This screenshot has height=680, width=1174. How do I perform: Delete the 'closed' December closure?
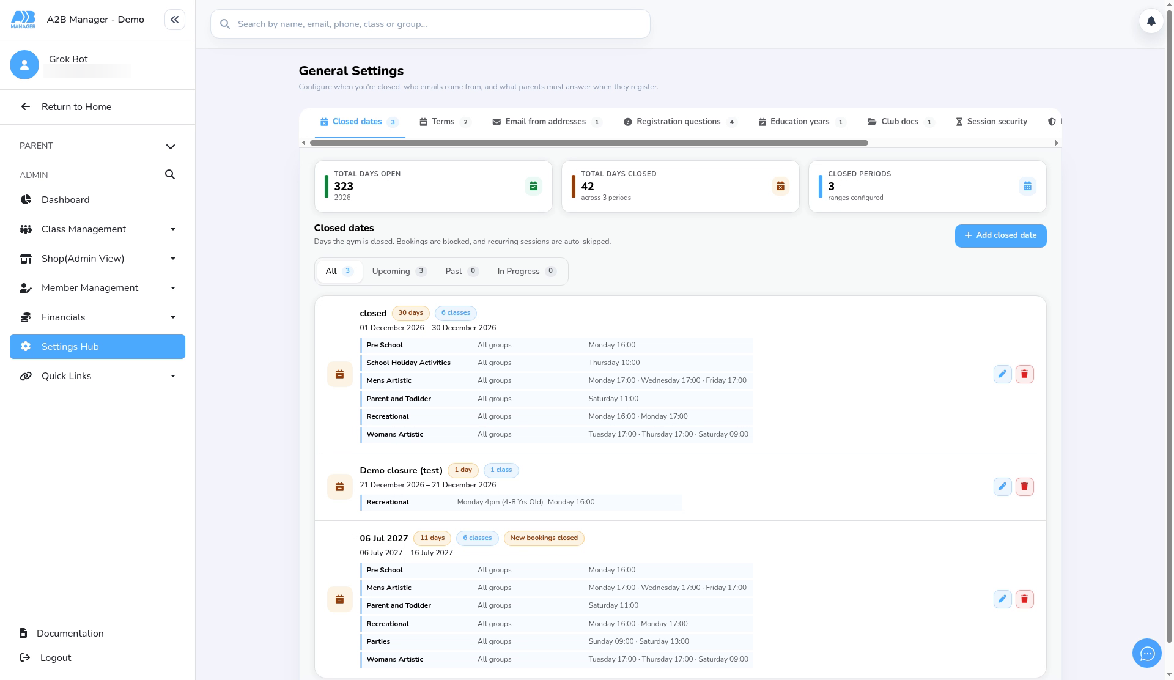(x=1024, y=374)
